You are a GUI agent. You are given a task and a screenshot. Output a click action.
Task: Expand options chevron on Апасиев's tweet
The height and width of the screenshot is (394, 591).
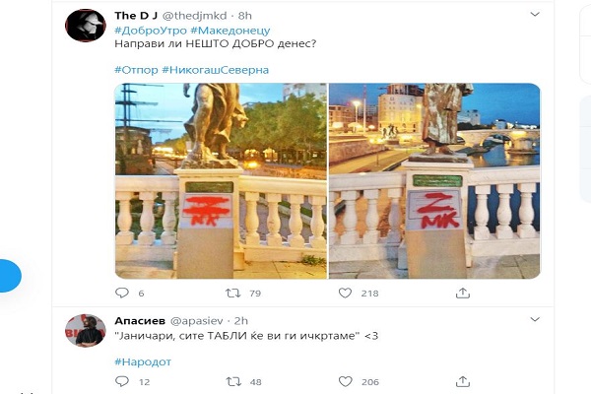coord(535,319)
